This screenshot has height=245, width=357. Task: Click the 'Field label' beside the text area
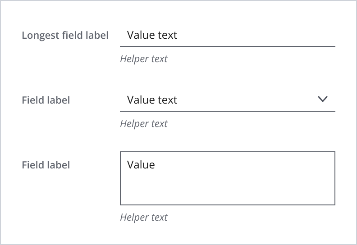46,165
